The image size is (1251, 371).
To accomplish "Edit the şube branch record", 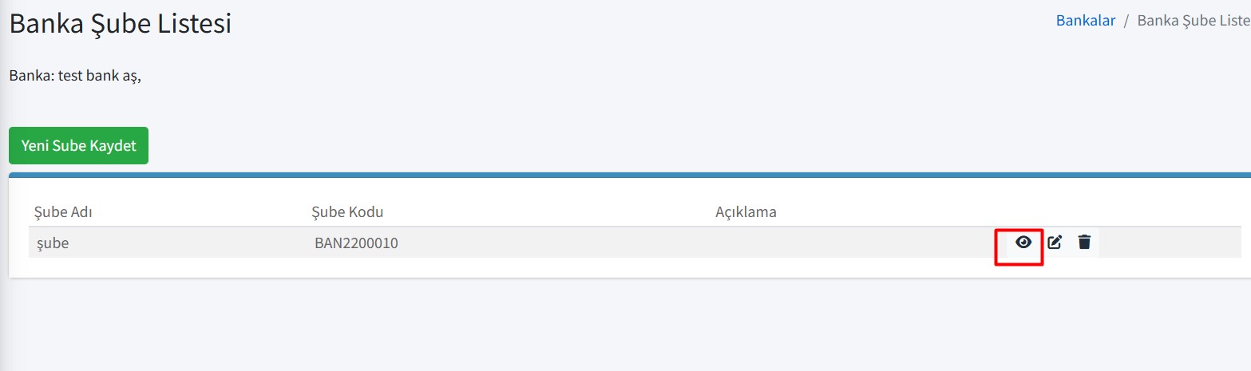I will point(1055,242).
